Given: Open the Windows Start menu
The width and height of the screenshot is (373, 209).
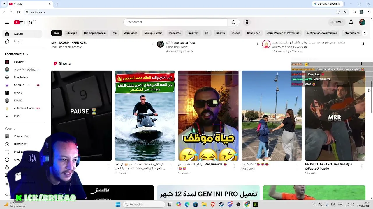Looking at the screenshot, I should pyautogui.click(x=118, y=204).
